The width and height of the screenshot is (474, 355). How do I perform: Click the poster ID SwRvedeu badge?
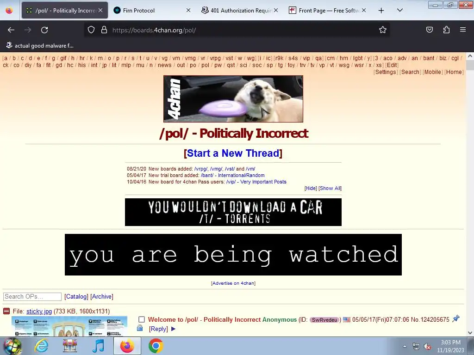click(x=324, y=320)
